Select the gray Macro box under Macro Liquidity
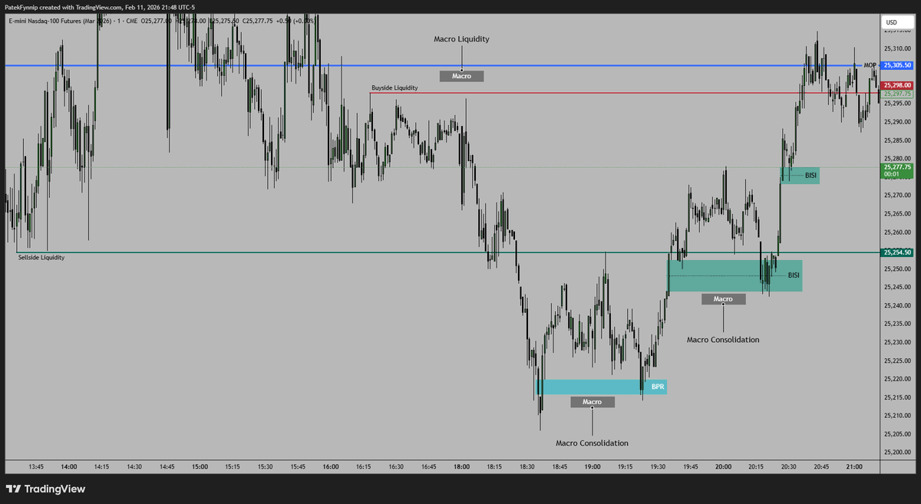 (461, 76)
